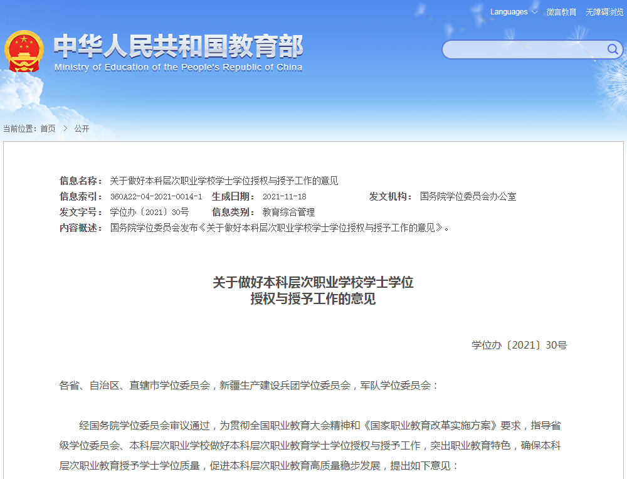Click the Languages chevron arrow
The height and width of the screenshot is (479, 627).
[533, 11]
